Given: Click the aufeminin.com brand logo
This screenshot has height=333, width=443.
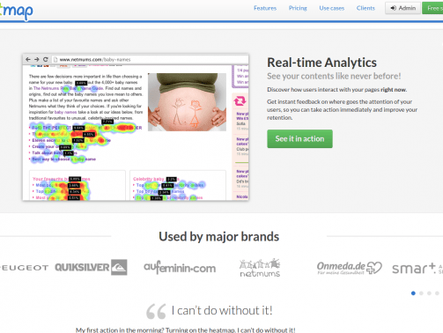Looking at the screenshot, I should 180,267.
